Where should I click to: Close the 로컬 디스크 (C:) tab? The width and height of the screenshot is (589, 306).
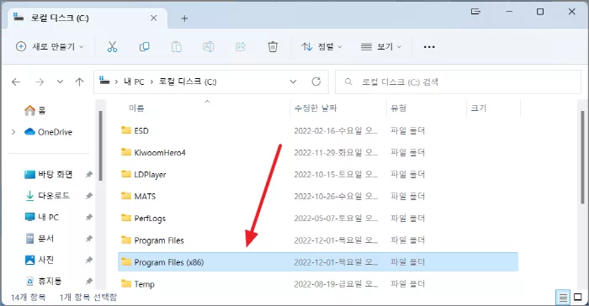[154, 18]
